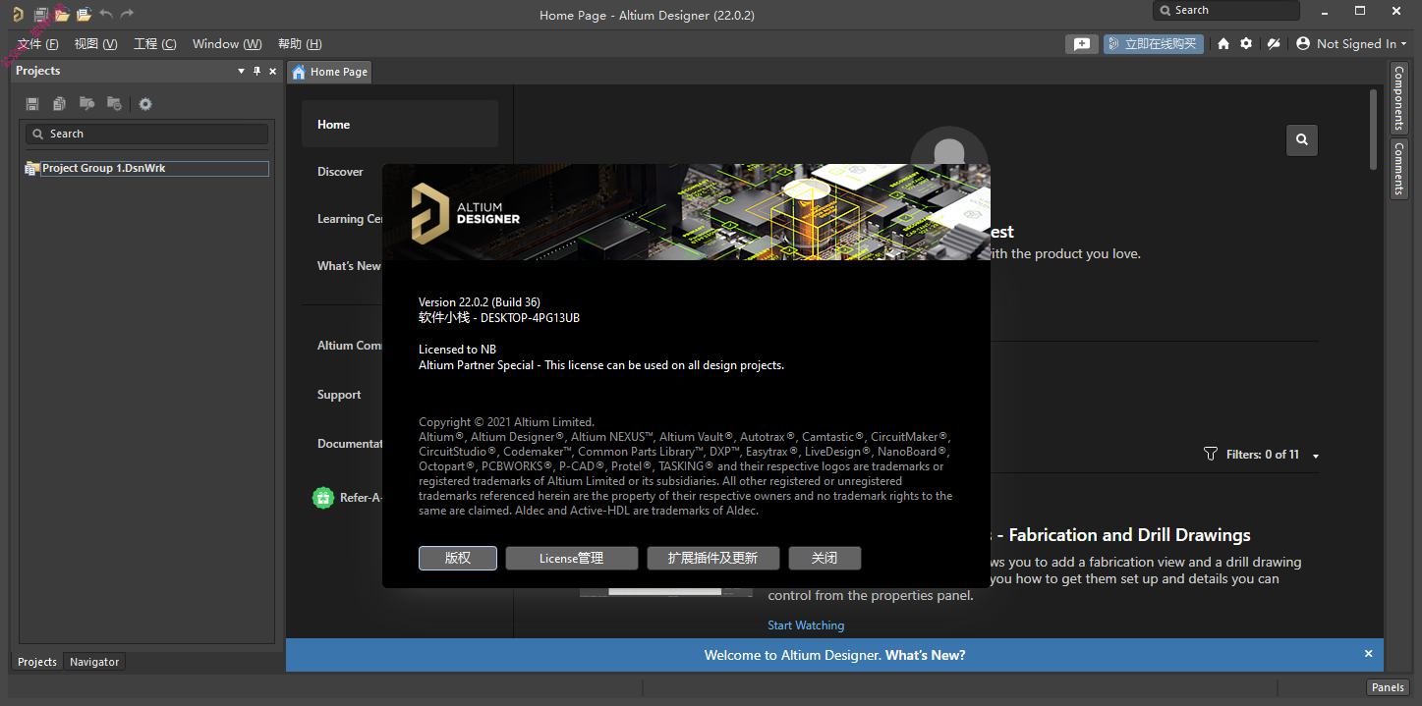Switch to the Navigator tab
Screen dimensions: 1422x706
coord(94,662)
